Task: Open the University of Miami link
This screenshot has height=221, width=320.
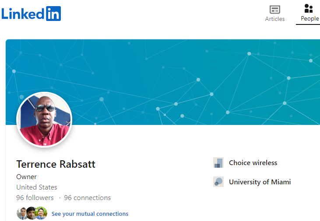Action: pyautogui.click(x=260, y=182)
